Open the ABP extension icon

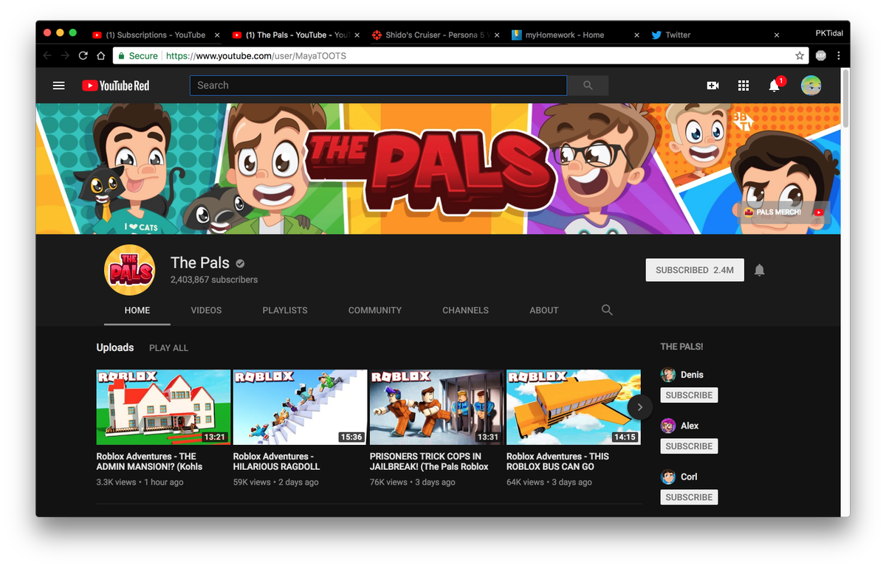click(x=820, y=55)
